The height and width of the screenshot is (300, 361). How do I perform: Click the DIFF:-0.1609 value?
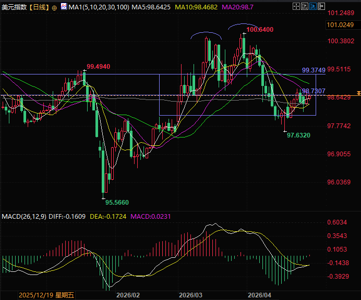[67, 217]
